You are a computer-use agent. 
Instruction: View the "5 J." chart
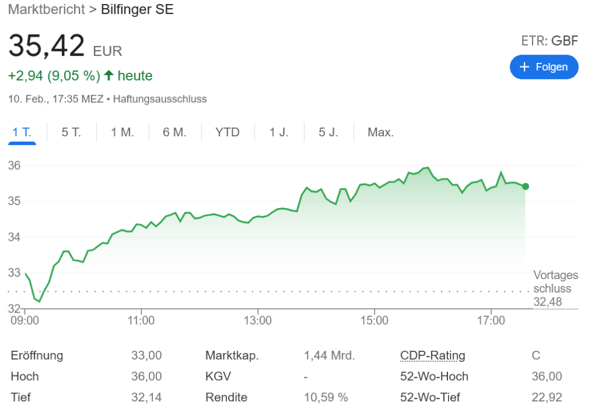pos(329,132)
